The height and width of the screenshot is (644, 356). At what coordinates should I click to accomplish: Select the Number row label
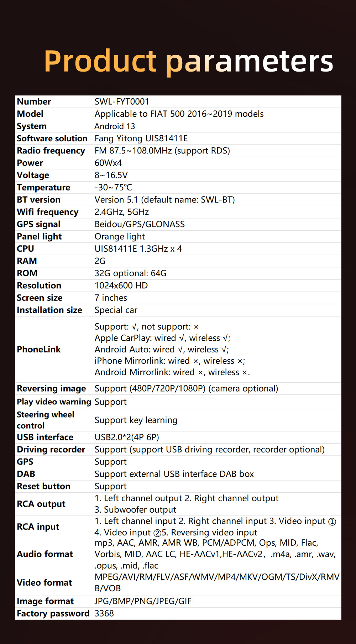(34, 102)
